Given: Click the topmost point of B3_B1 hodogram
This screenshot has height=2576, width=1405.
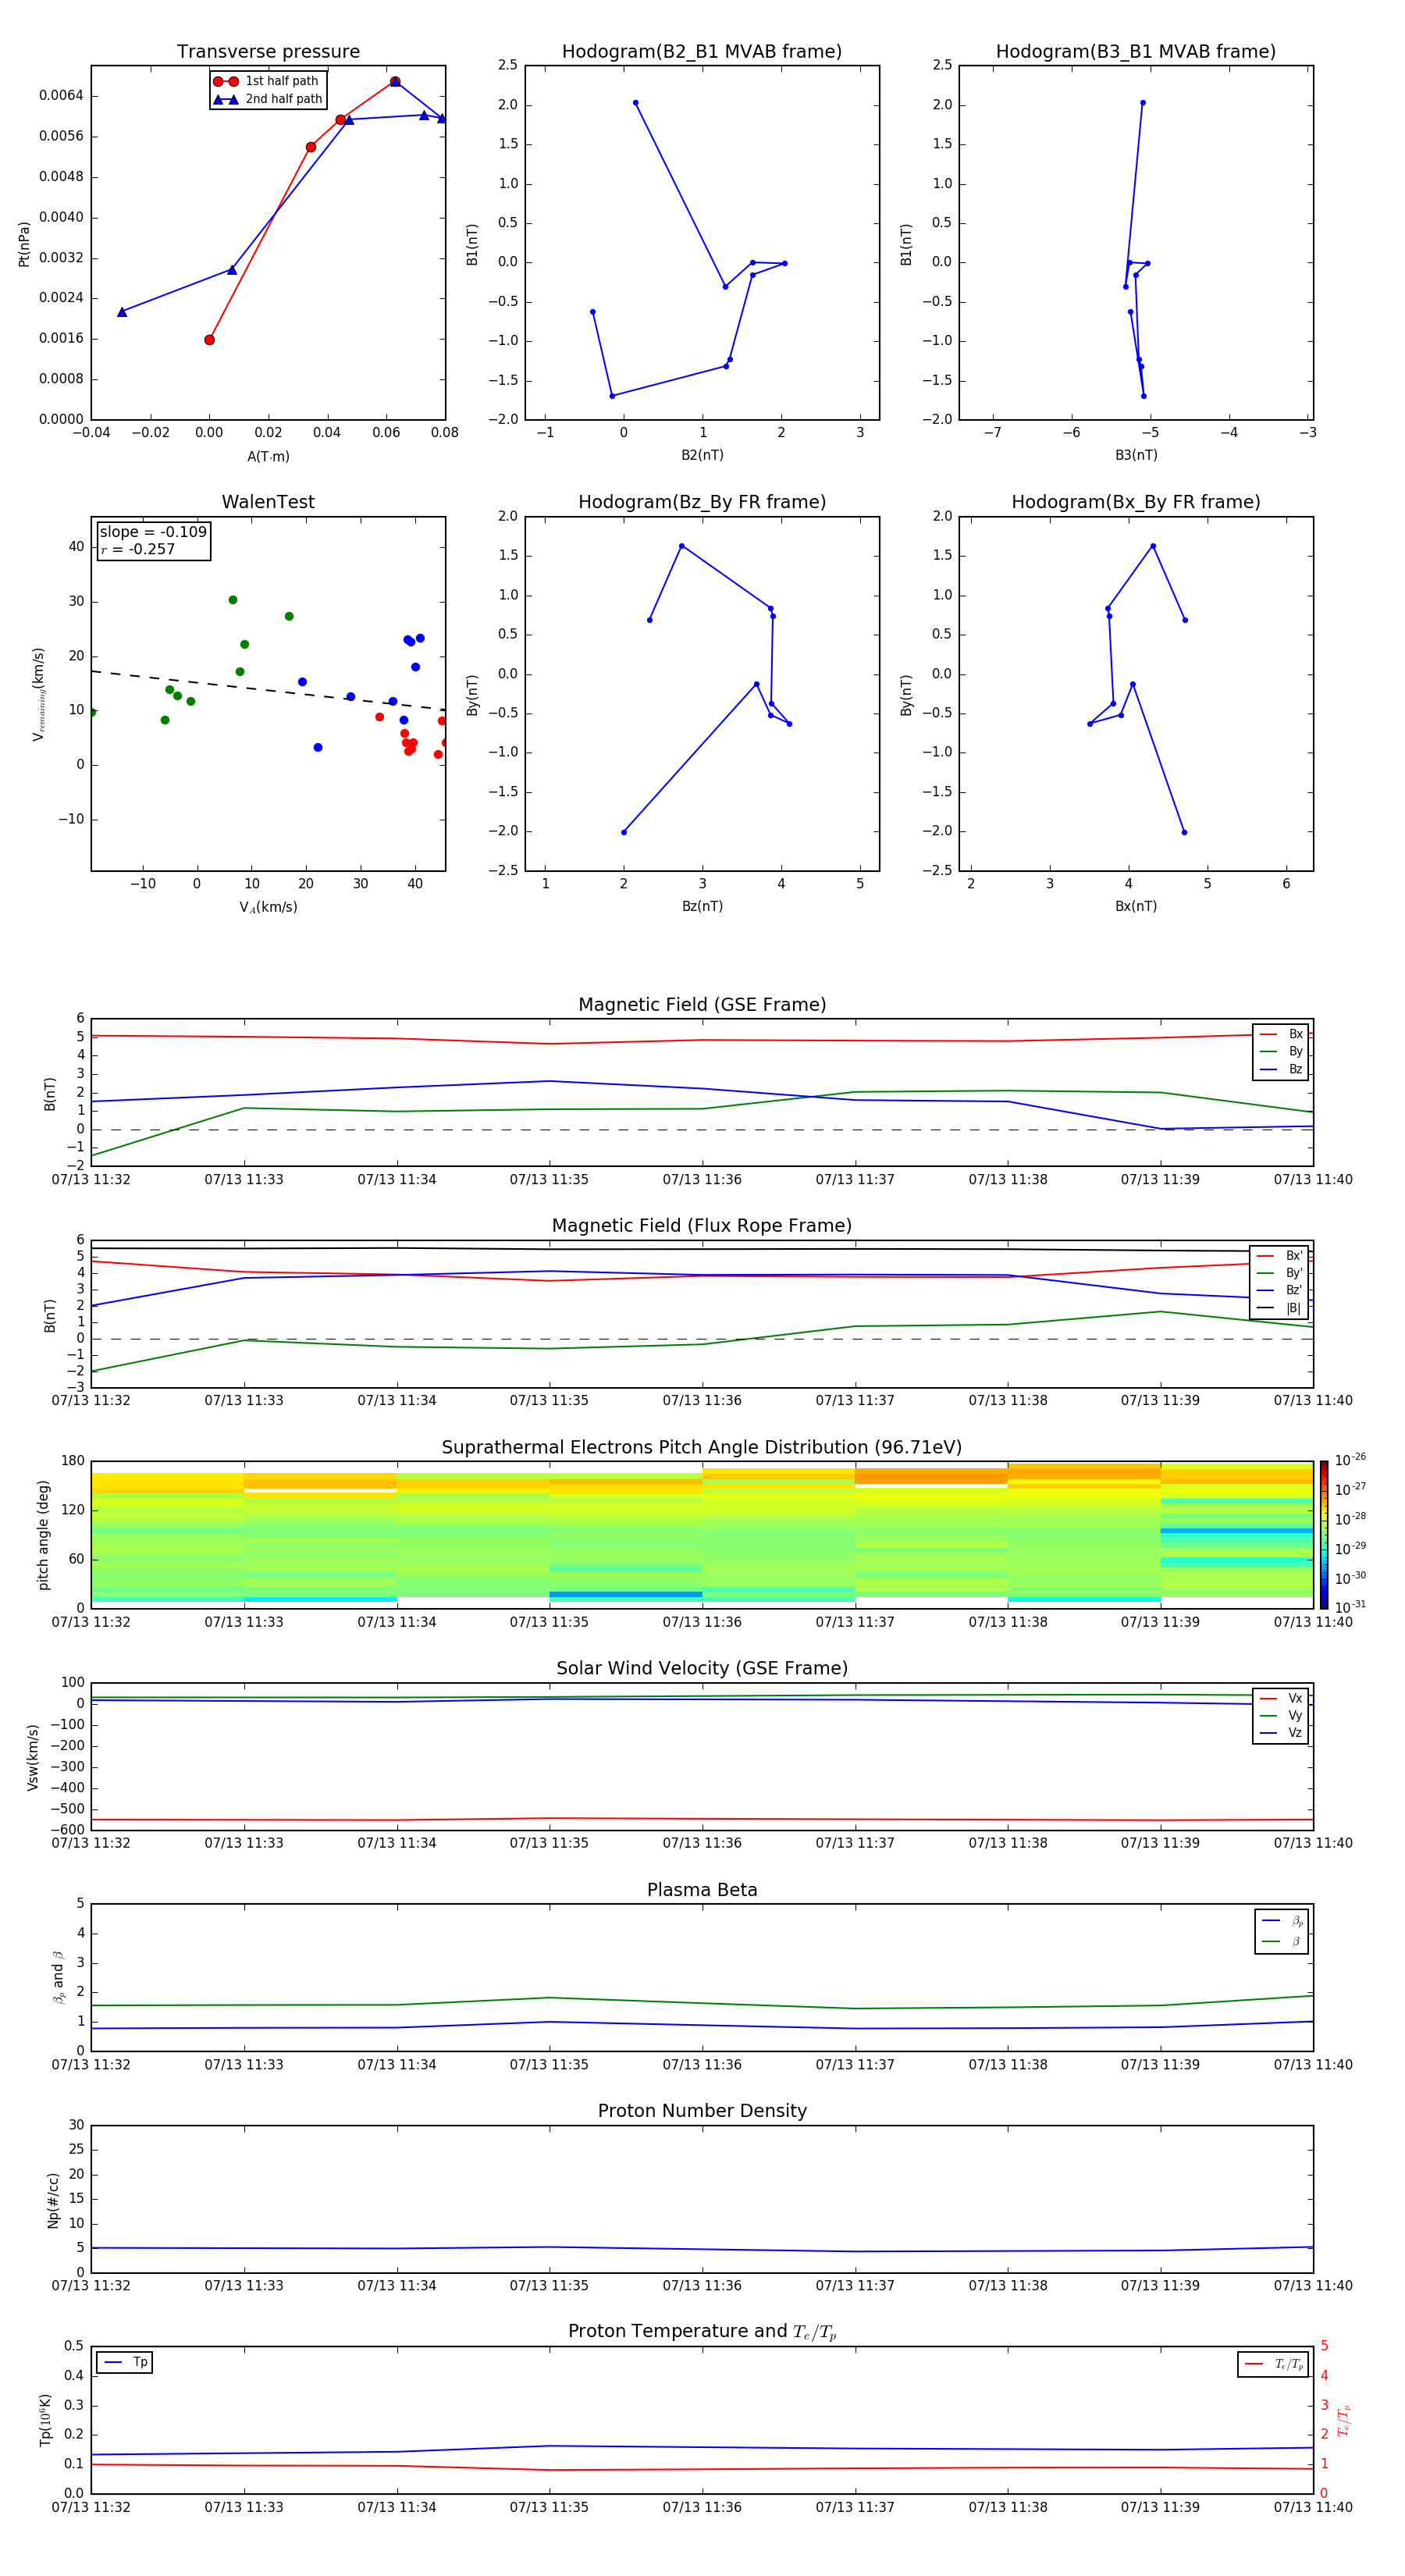Looking at the screenshot, I should pyautogui.click(x=1143, y=102).
